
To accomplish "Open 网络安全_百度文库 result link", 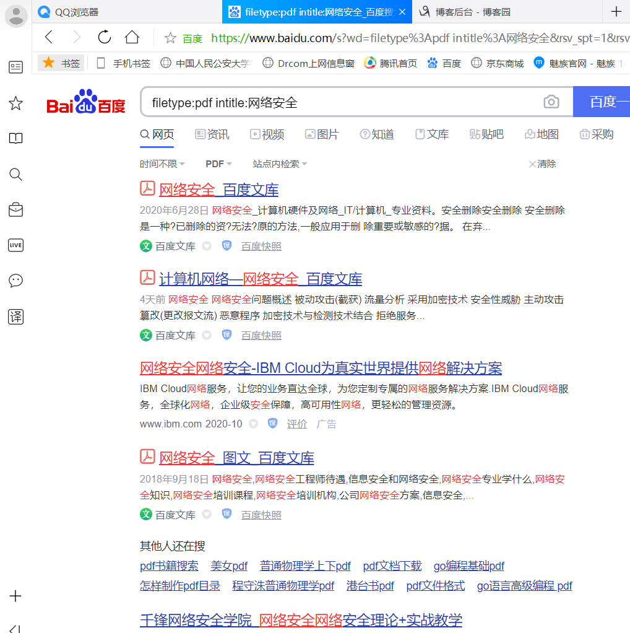I will click(218, 190).
